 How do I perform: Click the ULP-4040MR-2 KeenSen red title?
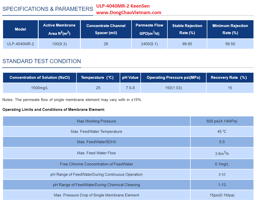pos(123,6)
